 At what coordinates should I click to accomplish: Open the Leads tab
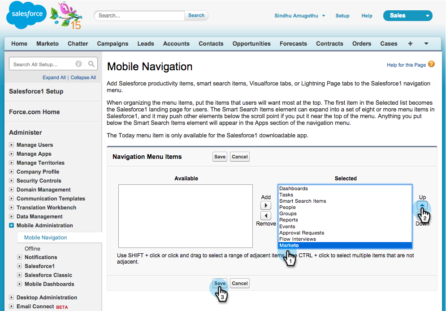click(146, 44)
